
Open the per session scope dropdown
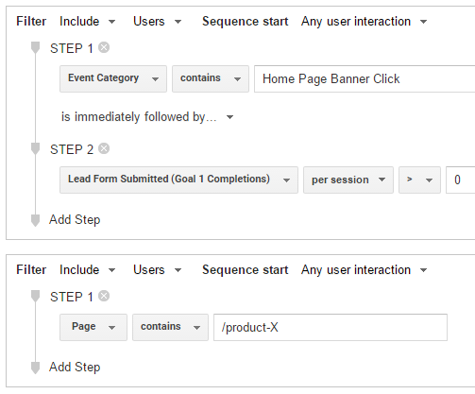tap(348, 180)
